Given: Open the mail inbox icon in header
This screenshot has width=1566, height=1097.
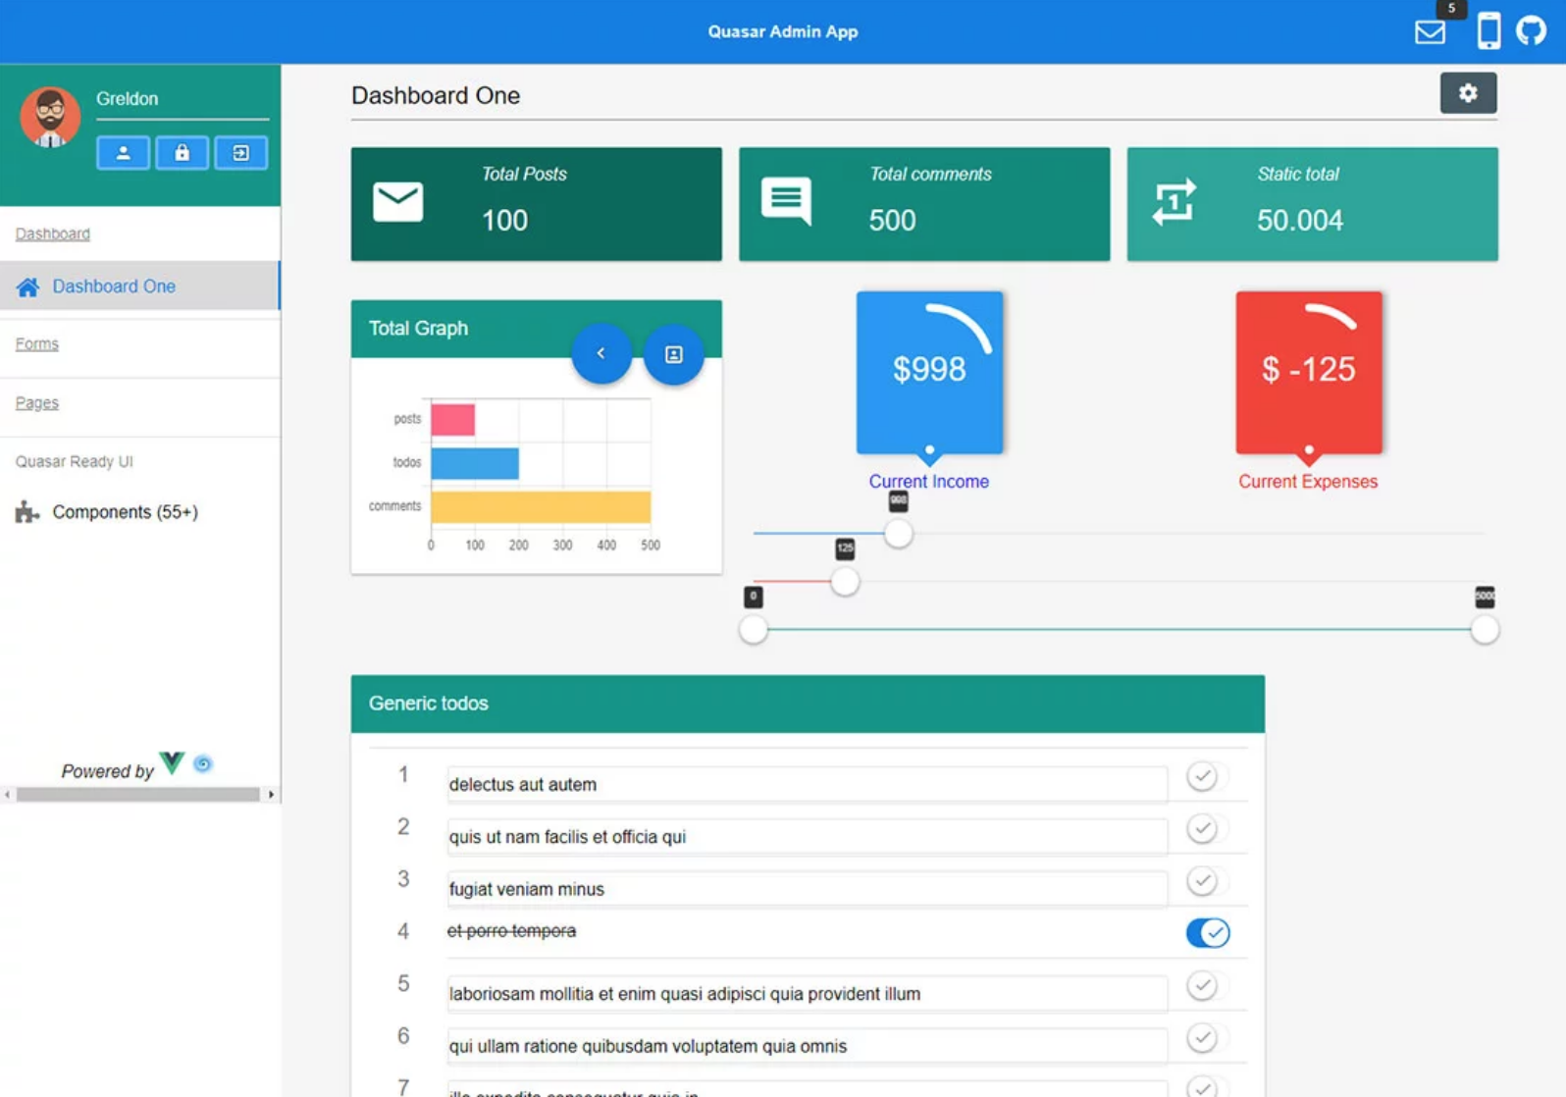Looking at the screenshot, I should pos(1429,32).
